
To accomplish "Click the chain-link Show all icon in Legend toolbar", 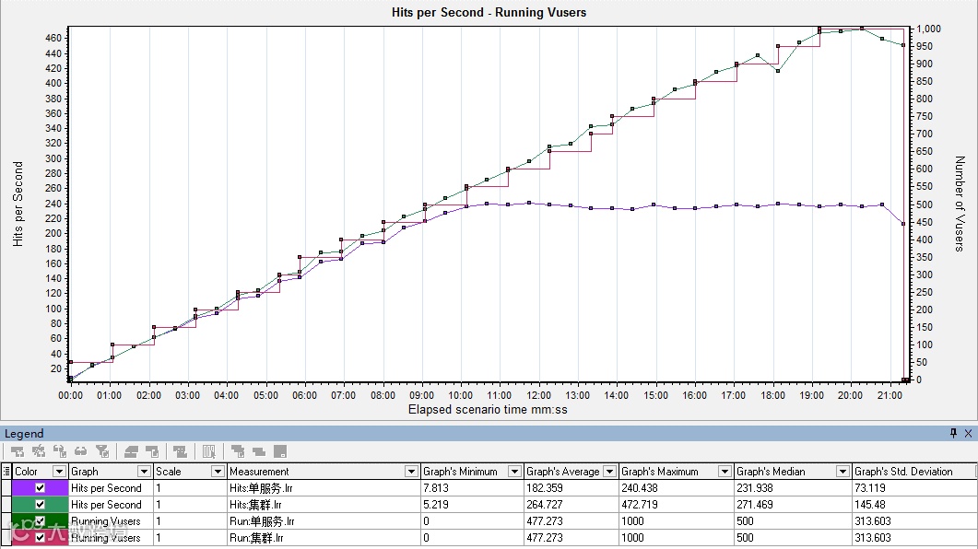I will [x=81, y=451].
